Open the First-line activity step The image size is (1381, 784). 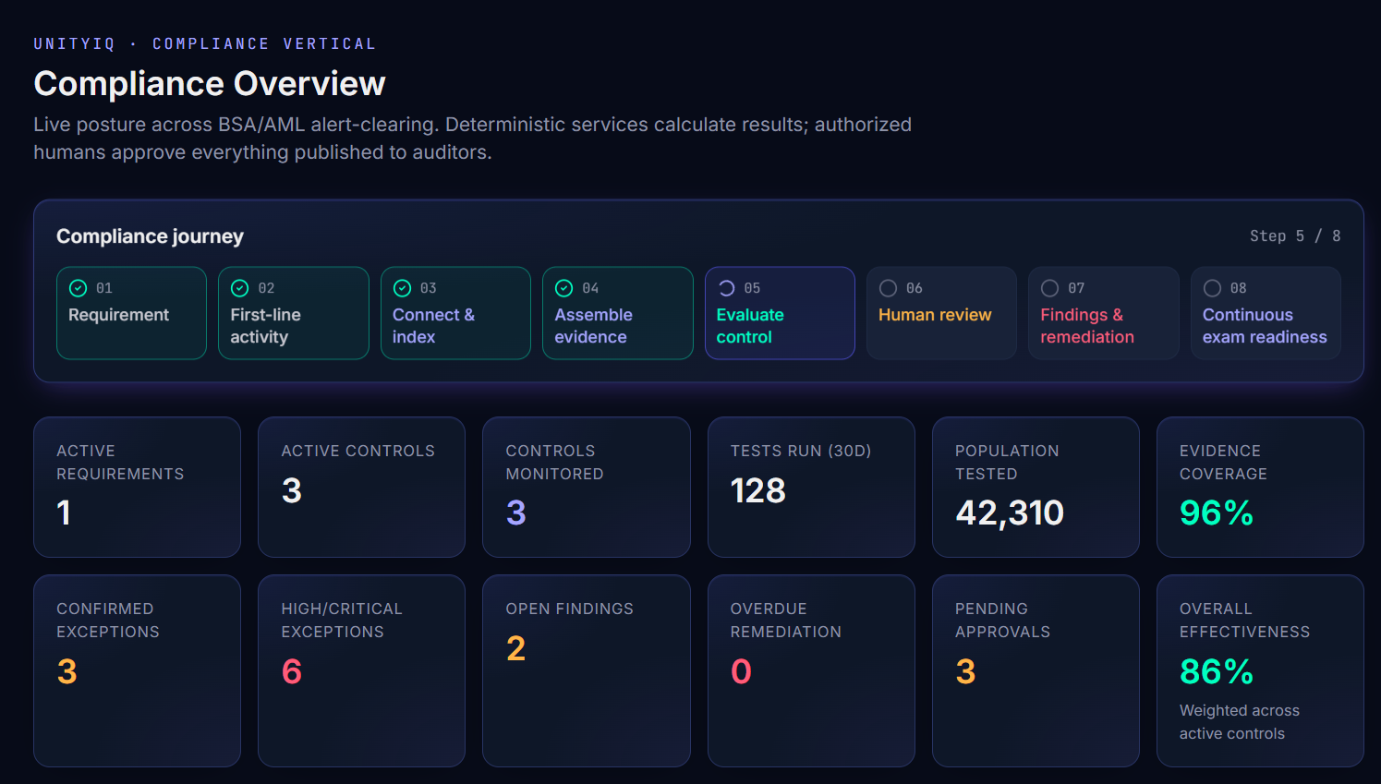click(294, 313)
